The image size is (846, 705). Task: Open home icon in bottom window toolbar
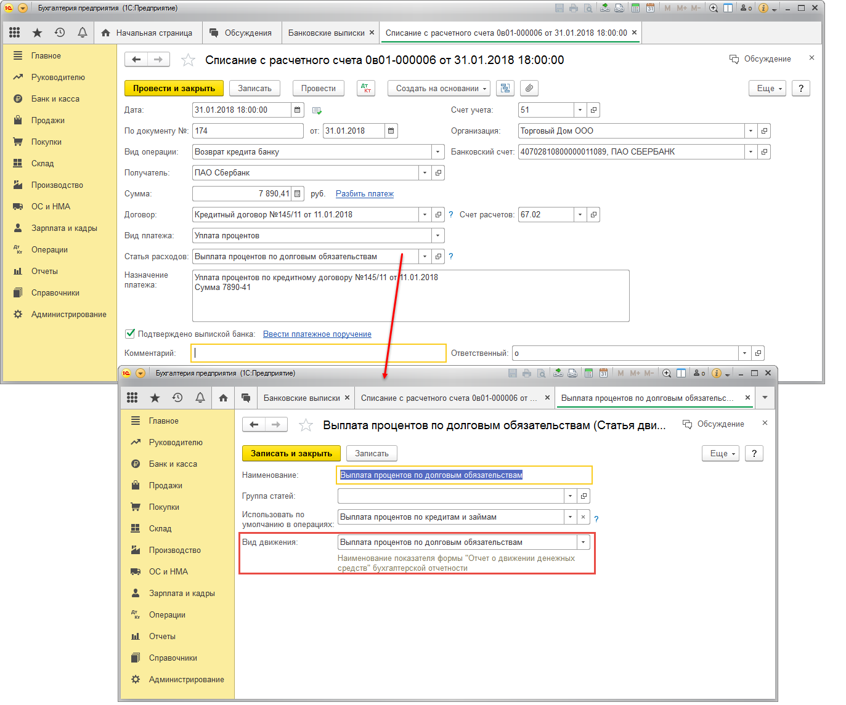click(x=223, y=398)
